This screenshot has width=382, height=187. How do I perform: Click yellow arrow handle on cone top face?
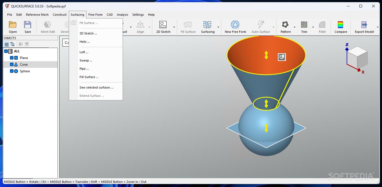[266, 55]
